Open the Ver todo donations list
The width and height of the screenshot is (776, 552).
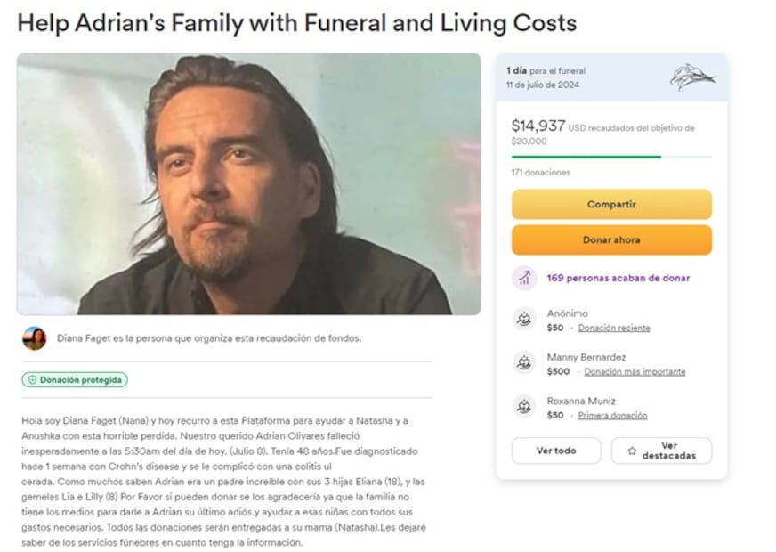[555, 451]
